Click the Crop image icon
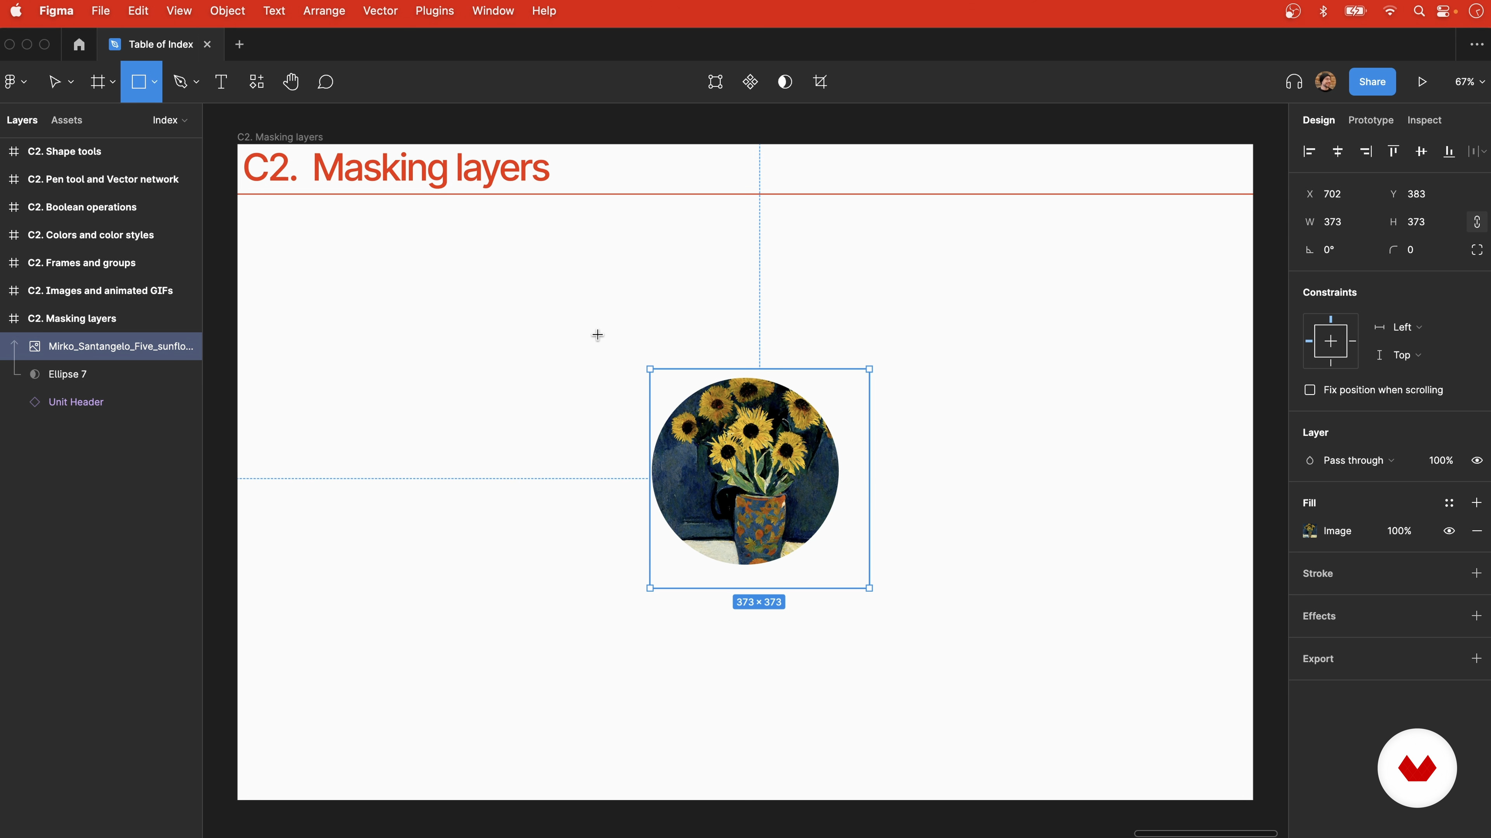Screen dimensions: 1491x838 click(820, 81)
